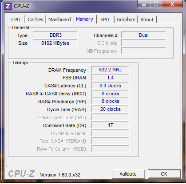Click the Memory tab

point(84,19)
